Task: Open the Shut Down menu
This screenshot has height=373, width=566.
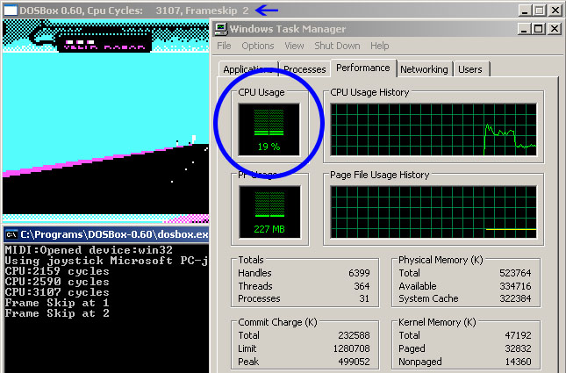Action: (337, 46)
